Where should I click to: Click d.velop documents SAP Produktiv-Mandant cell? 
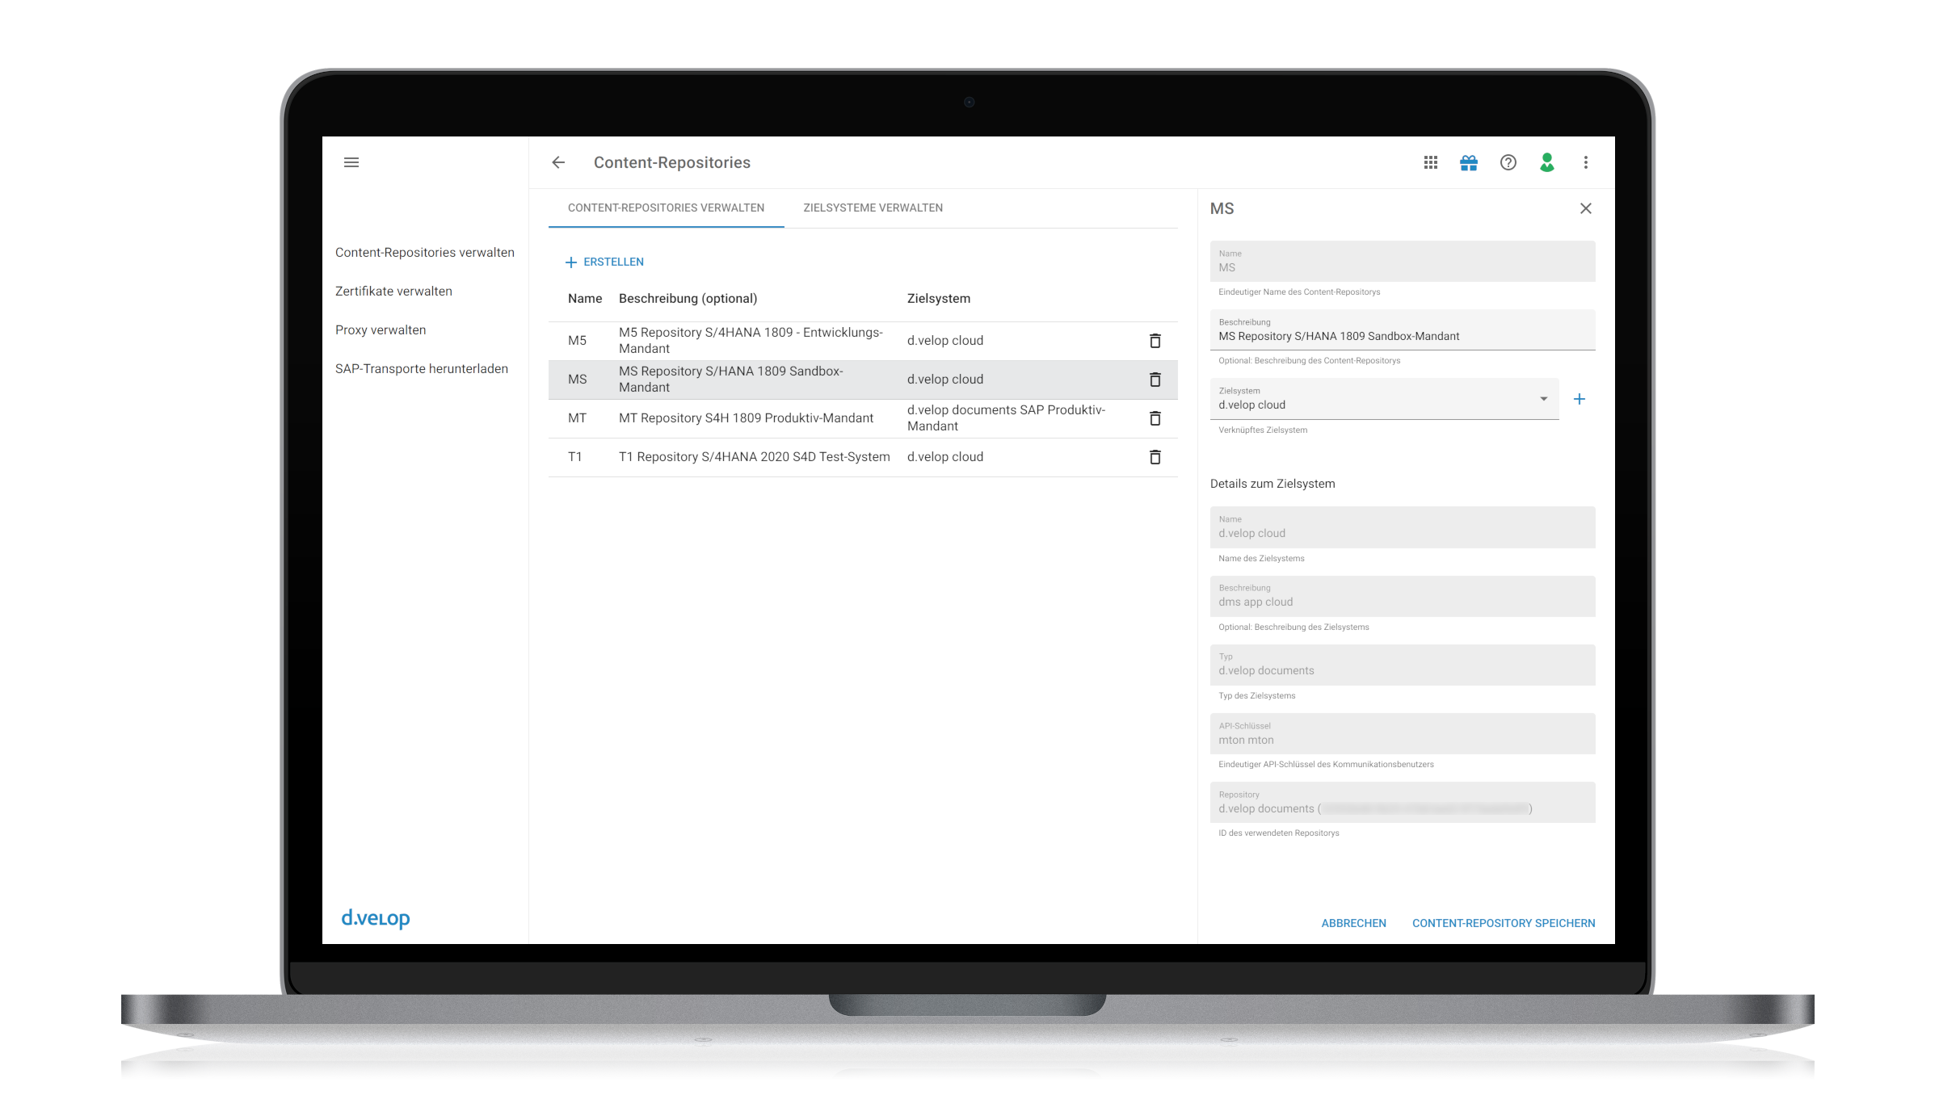(x=1006, y=418)
